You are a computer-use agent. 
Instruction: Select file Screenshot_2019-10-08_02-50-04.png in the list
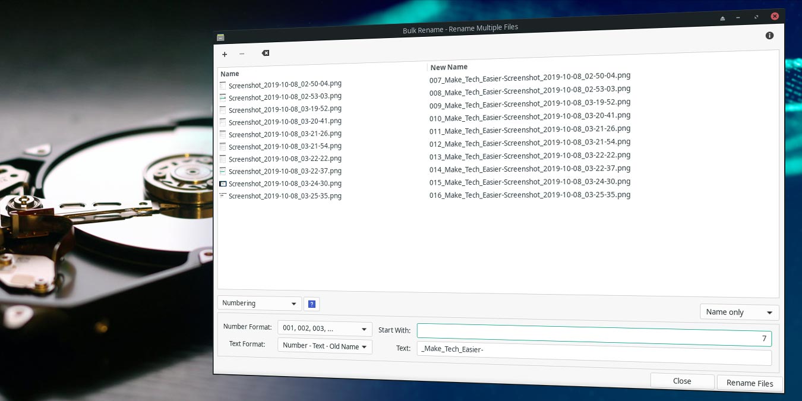tap(285, 84)
